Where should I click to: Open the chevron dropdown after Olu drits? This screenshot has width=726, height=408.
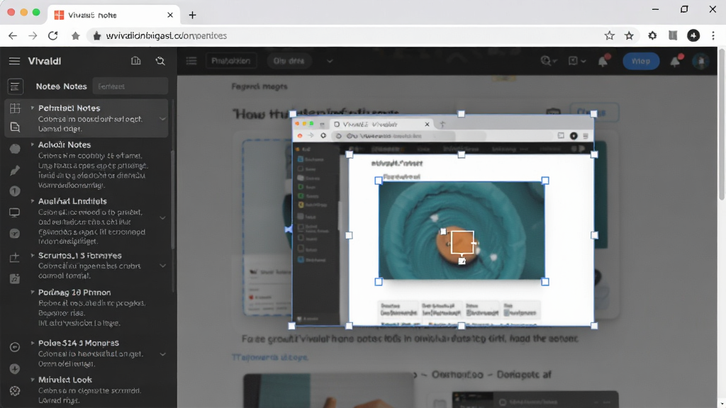(329, 61)
